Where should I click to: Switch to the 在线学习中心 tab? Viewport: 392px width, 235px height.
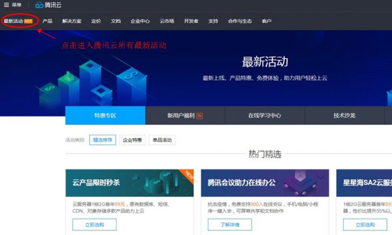265,116
